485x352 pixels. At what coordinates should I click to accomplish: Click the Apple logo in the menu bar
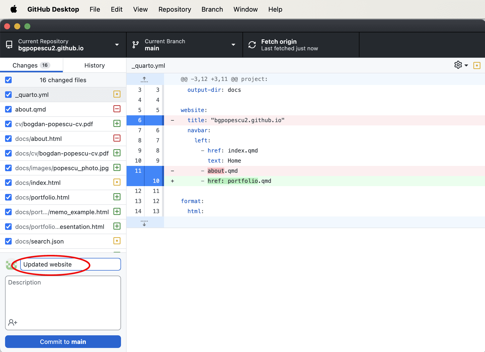tap(14, 9)
